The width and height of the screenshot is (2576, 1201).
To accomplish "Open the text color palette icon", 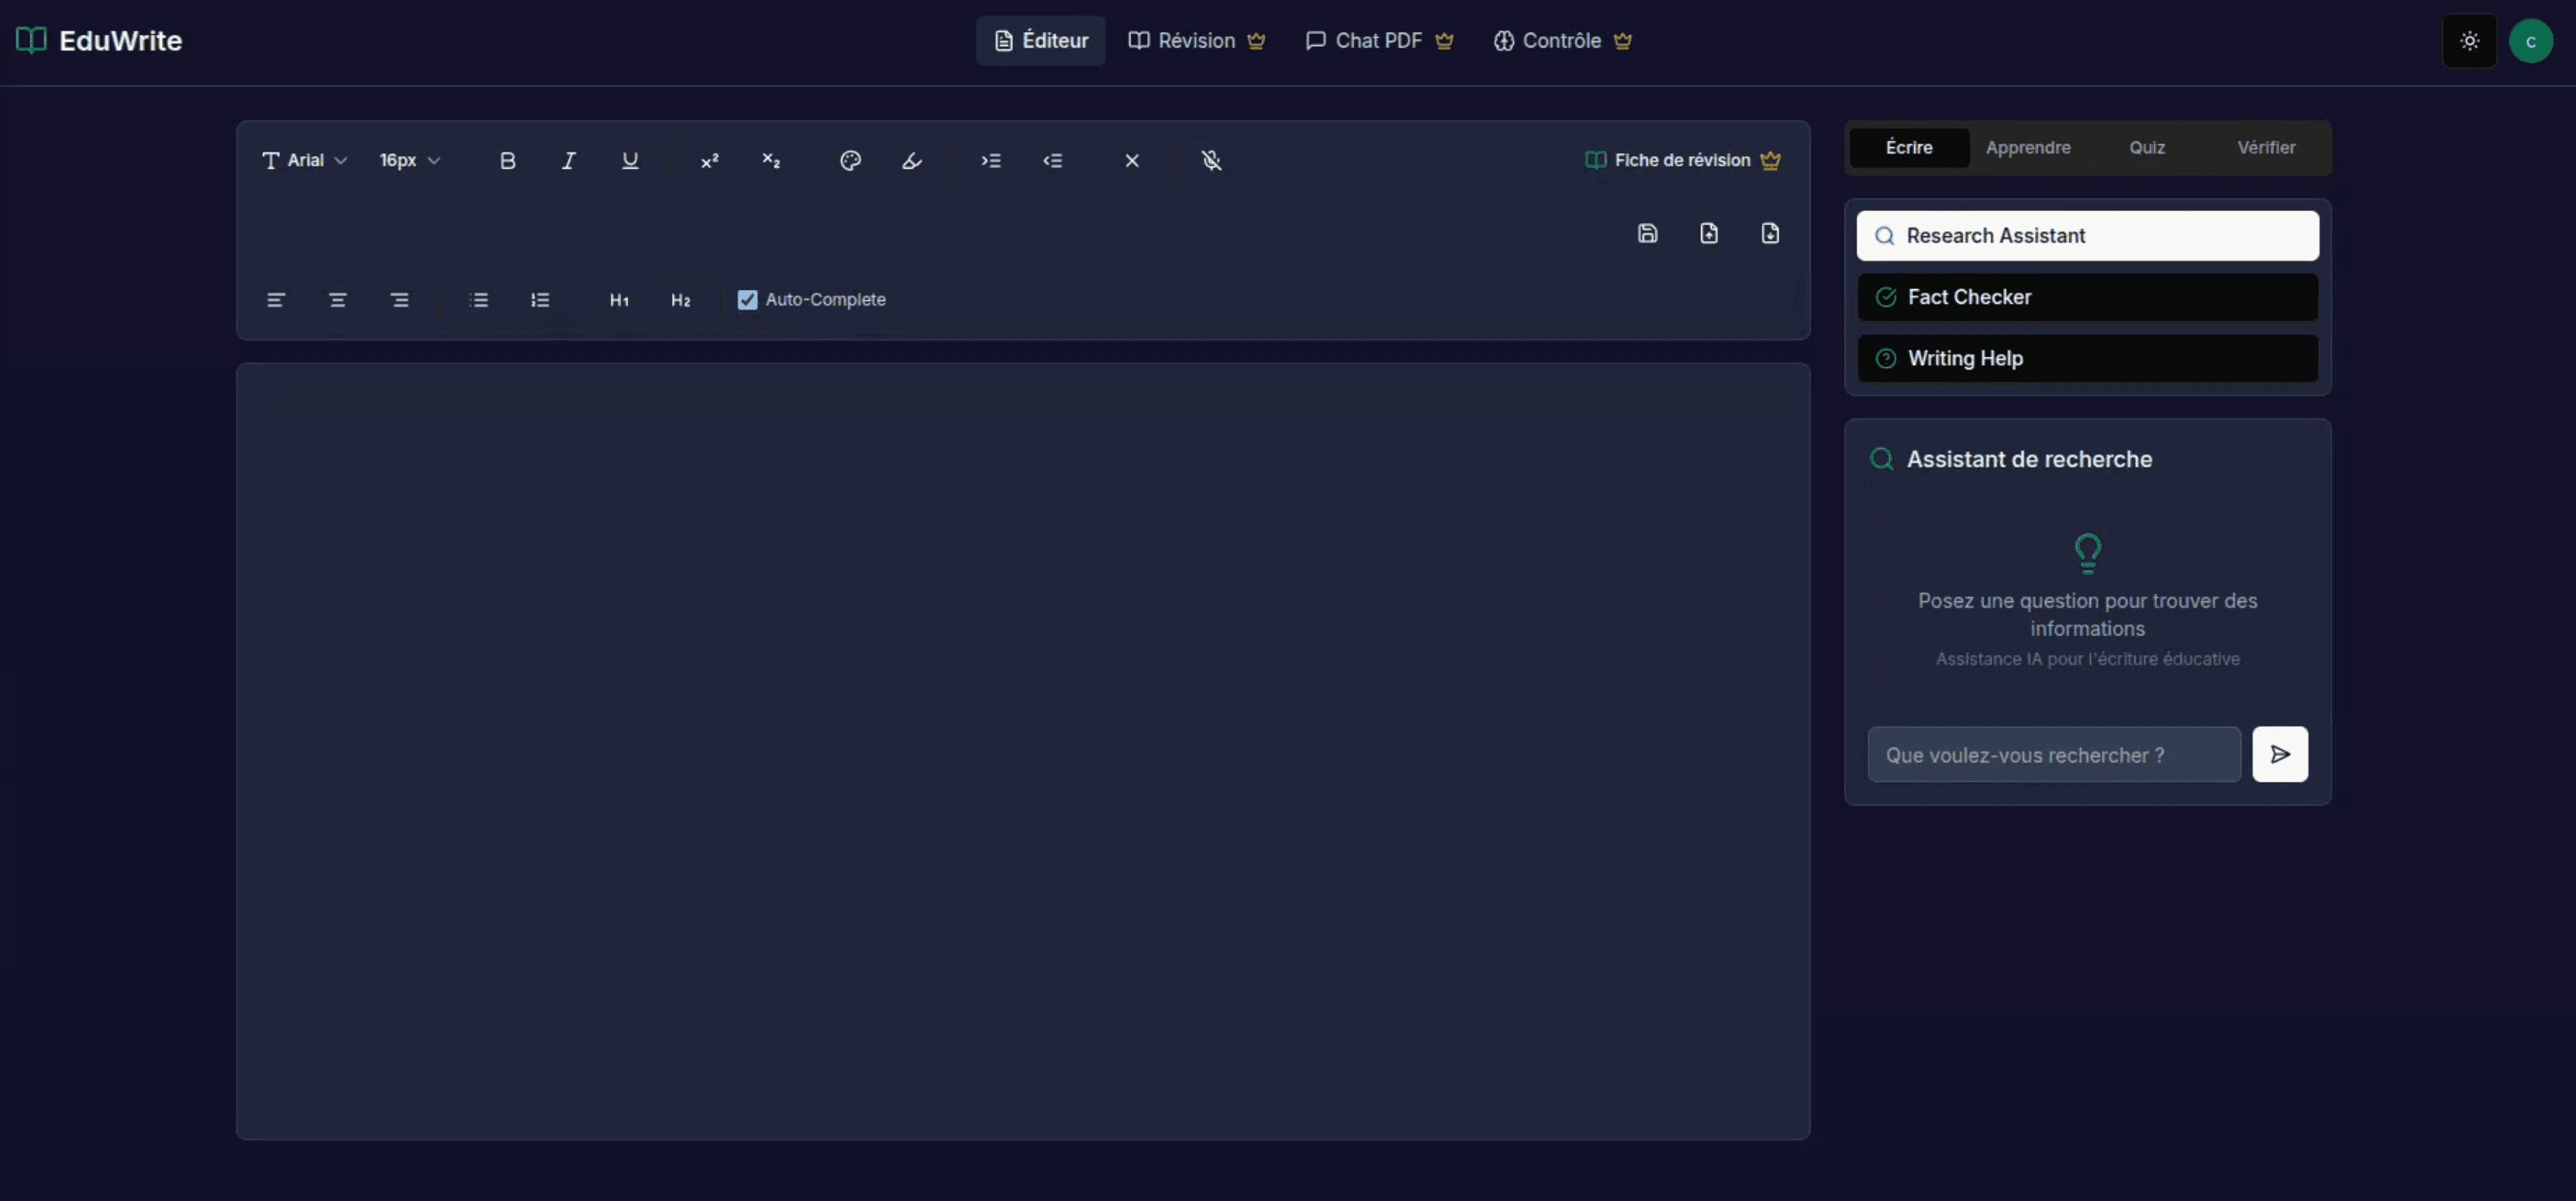I will (x=850, y=160).
